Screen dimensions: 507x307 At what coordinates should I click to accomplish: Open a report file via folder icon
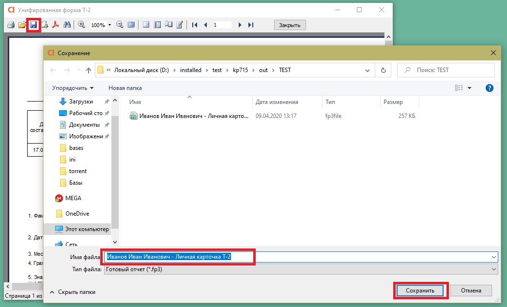(22, 25)
